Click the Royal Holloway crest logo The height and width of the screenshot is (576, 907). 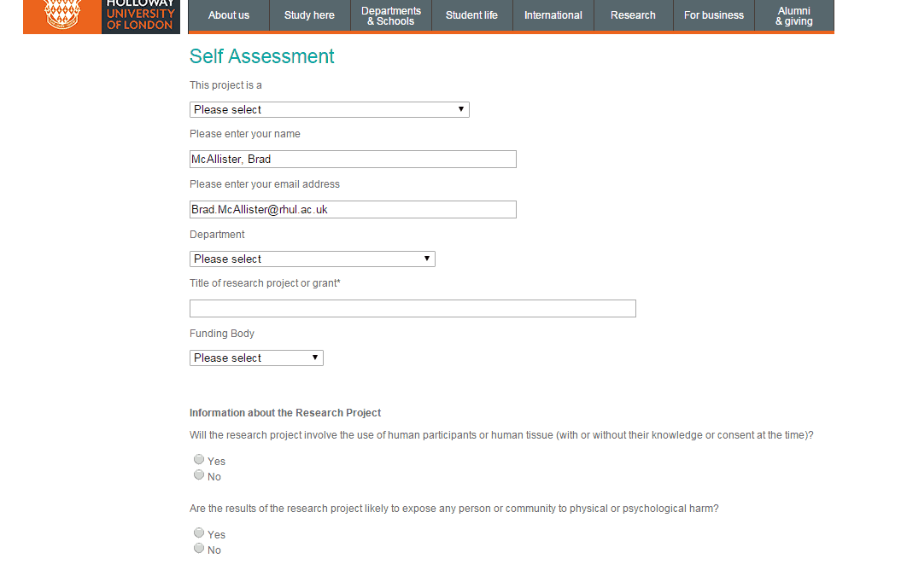(x=61, y=15)
